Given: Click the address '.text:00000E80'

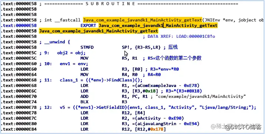Looking at the screenshot, I should point(19,124).
